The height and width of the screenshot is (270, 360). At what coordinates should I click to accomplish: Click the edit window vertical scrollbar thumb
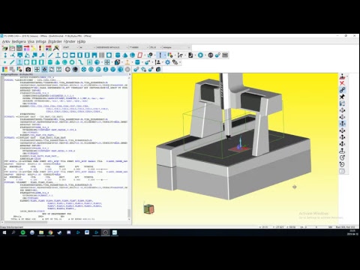129,213
